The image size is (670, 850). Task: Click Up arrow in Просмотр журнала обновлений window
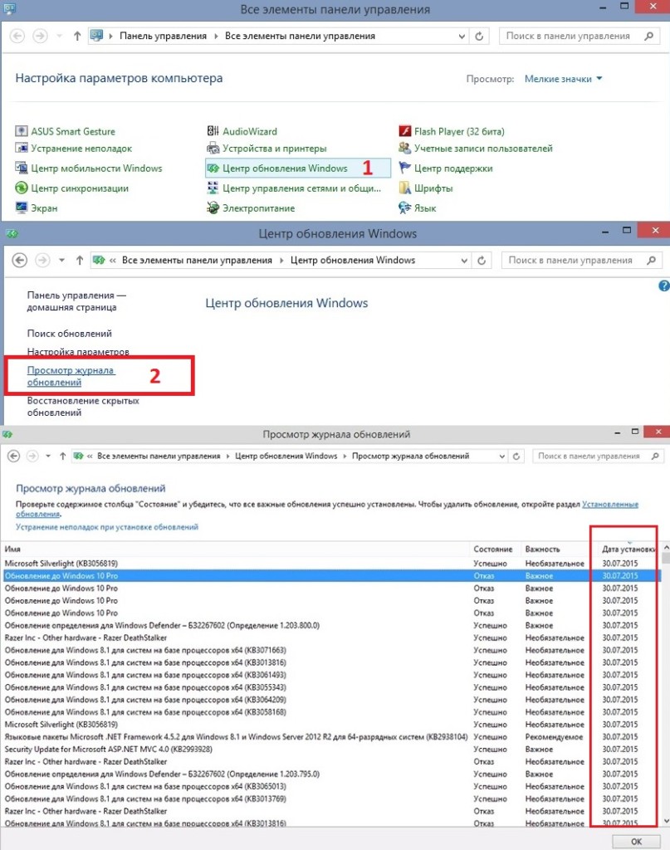(x=63, y=456)
